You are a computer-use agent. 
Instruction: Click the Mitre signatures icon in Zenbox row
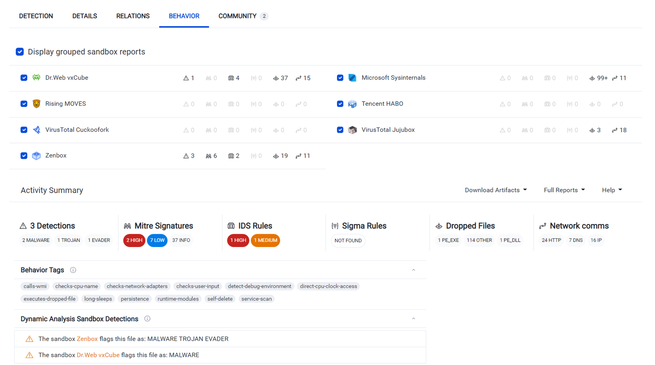point(208,156)
